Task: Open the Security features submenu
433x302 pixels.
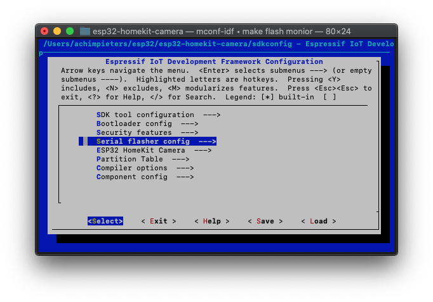Action: coord(147,132)
